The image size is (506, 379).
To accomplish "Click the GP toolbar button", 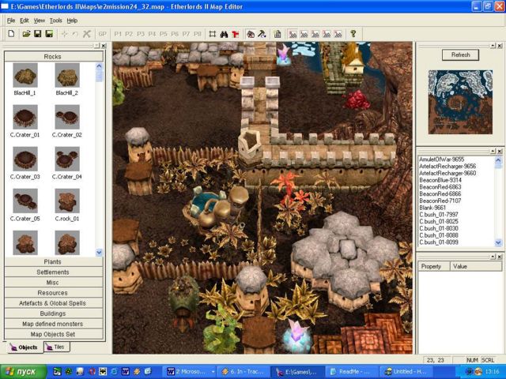I will click(102, 34).
